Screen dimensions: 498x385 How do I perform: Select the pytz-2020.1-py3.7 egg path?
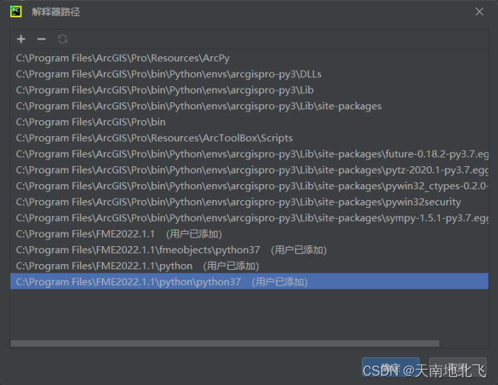pos(249,170)
